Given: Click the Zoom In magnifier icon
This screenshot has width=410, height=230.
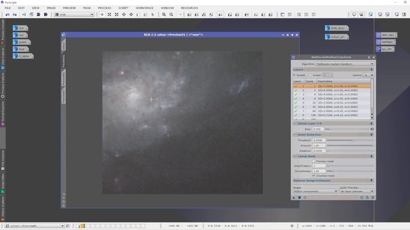Looking at the screenshot, I should [164, 15].
